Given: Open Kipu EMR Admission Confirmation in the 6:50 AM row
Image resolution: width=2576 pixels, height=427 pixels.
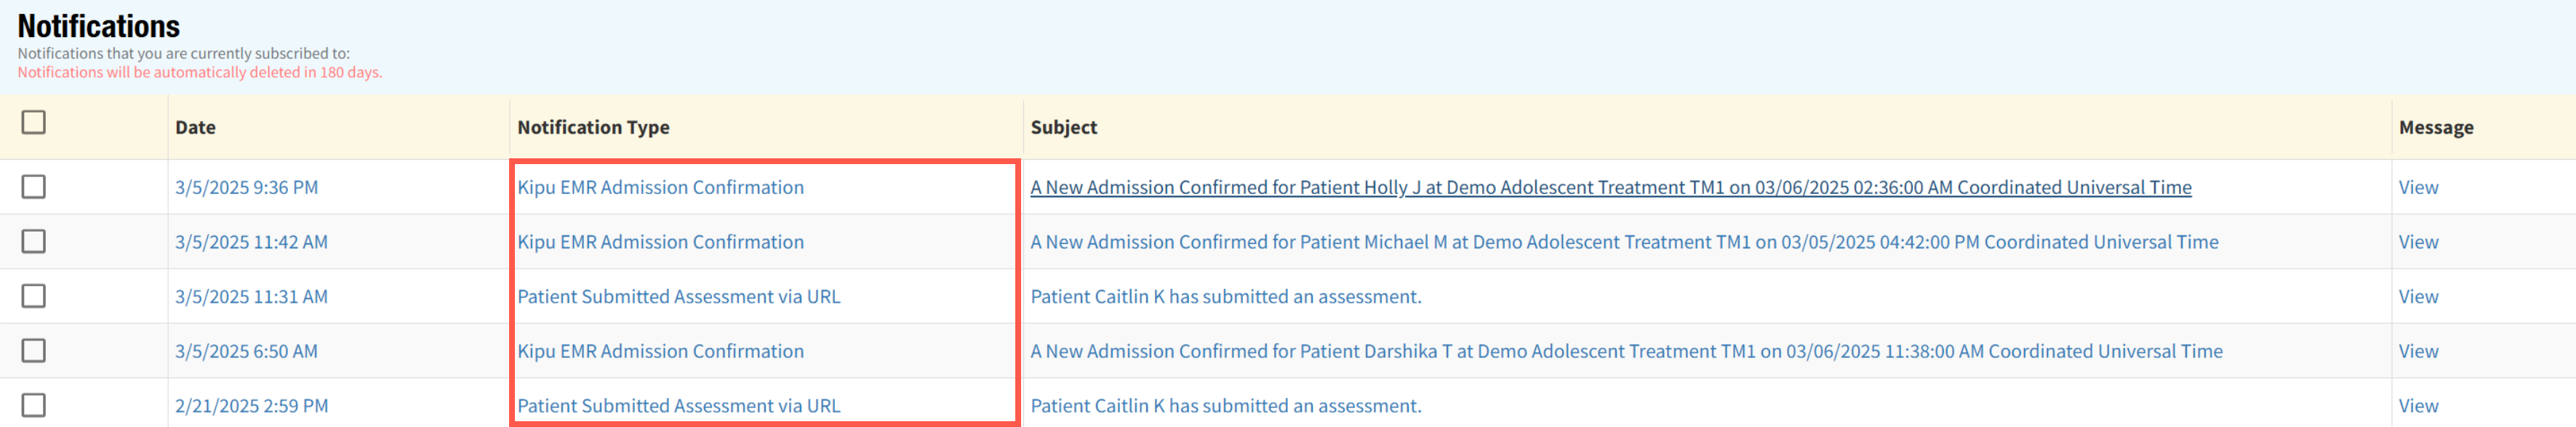Looking at the screenshot, I should pos(660,351).
